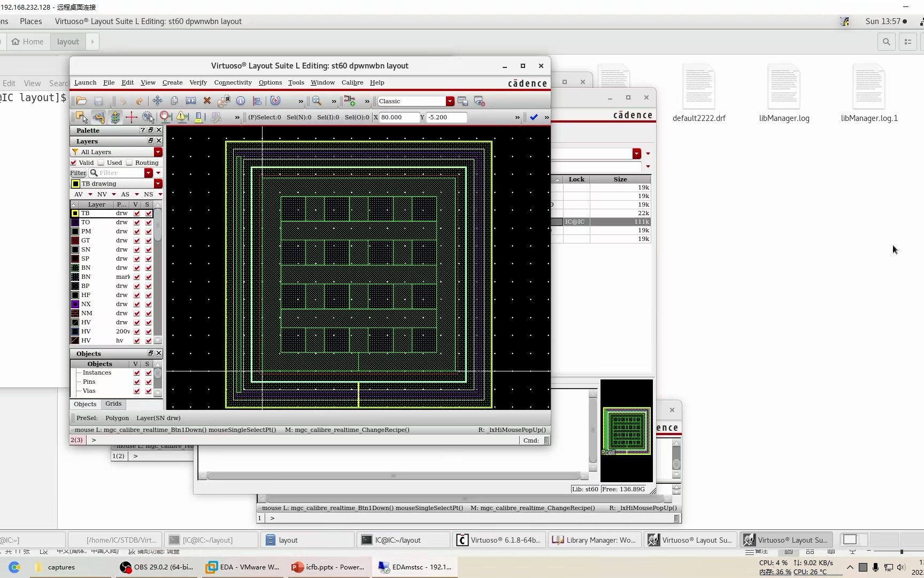Switch to Library Manager in taskbar
Viewport: 924px width, 578px height.
(x=594, y=540)
